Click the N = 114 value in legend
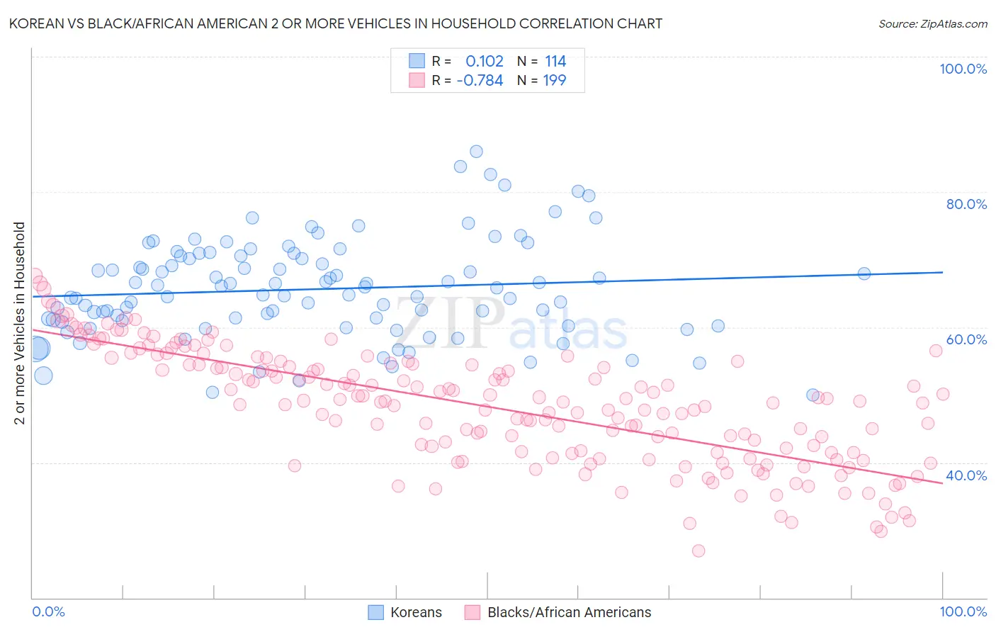 tap(541, 61)
